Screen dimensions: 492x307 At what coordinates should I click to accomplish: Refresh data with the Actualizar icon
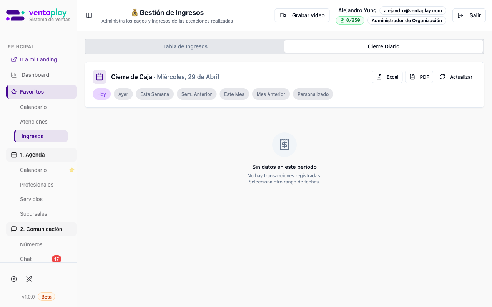click(x=443, y=77)
